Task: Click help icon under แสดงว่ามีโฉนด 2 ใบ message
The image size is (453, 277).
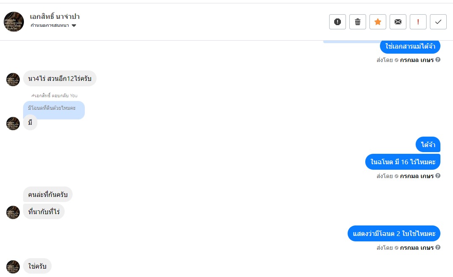Action: click(x=438, y=248)
